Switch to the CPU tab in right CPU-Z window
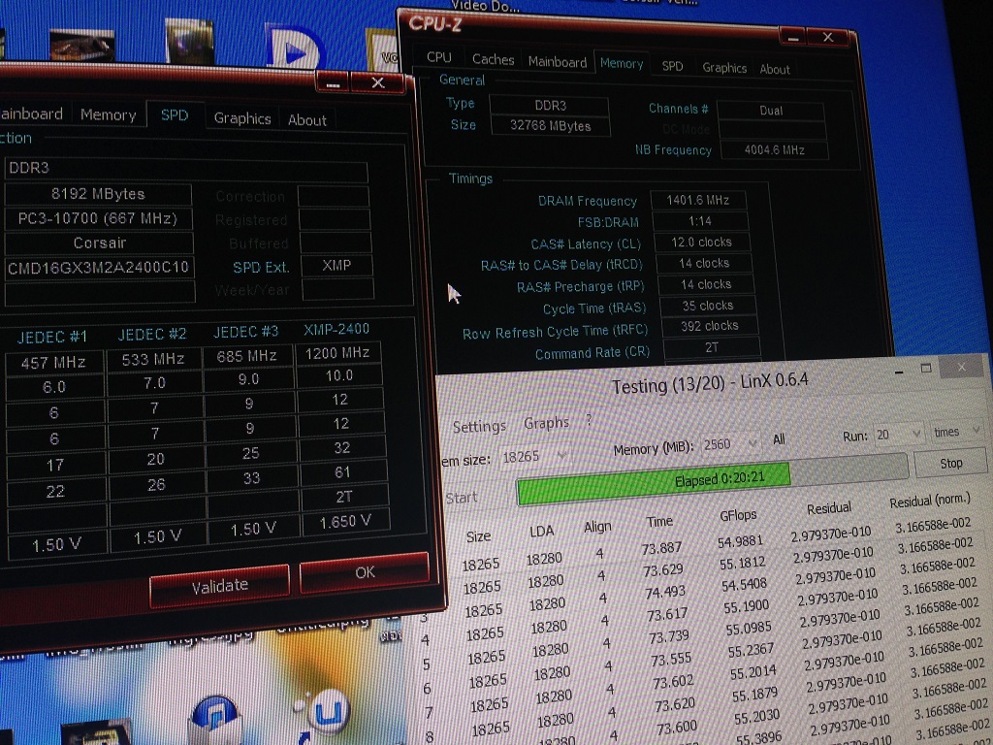993x745 pixels. point(438,57)
